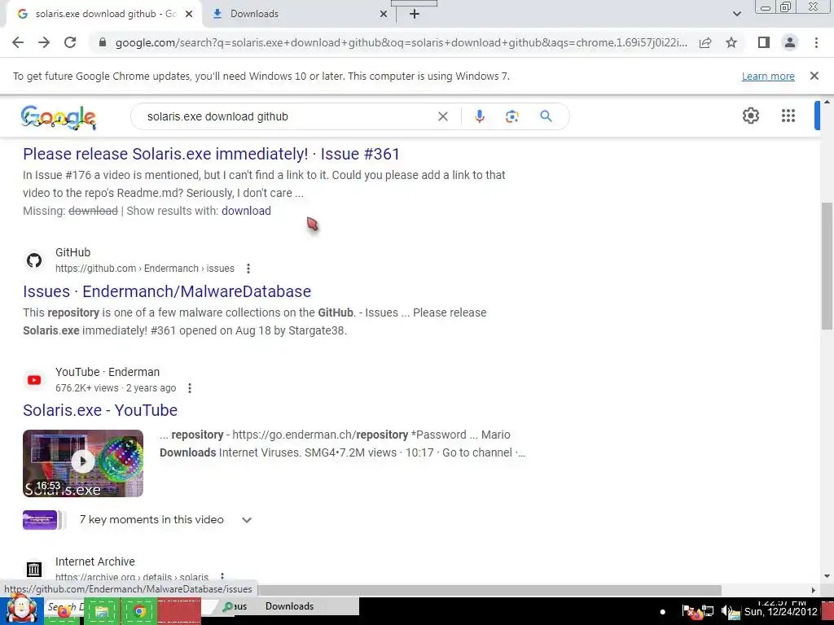The width and height of the screenshot is (834, 625).
Task: Open File Explorer from the taskbar
Action: [x=102, y=612]
